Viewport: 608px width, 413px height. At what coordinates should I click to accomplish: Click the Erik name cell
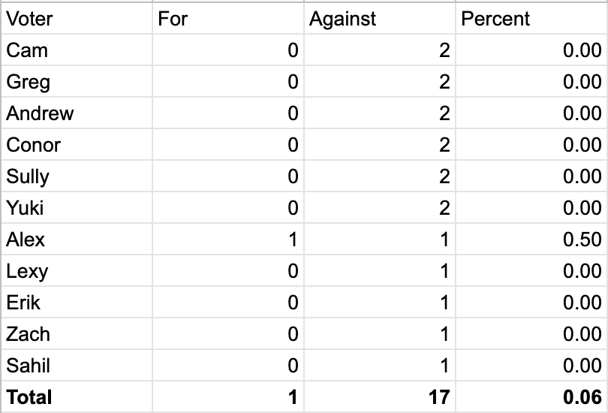[77, 303]
